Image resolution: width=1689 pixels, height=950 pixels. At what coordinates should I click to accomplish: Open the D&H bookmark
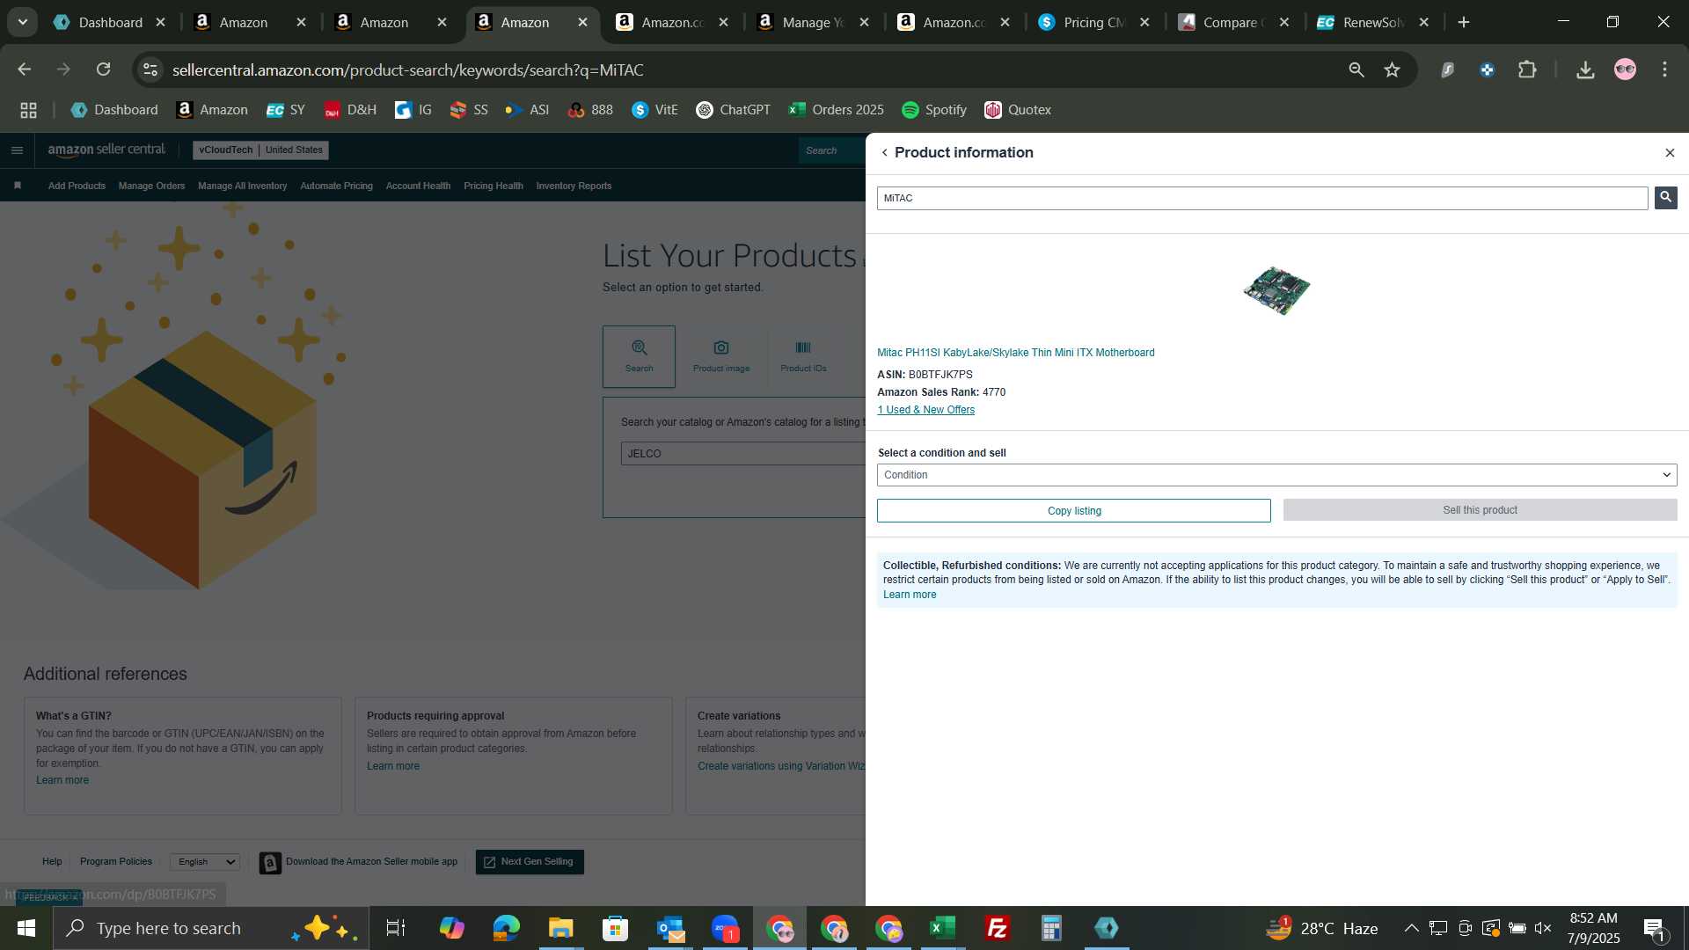pyautogui.click(x=350, y=110)
